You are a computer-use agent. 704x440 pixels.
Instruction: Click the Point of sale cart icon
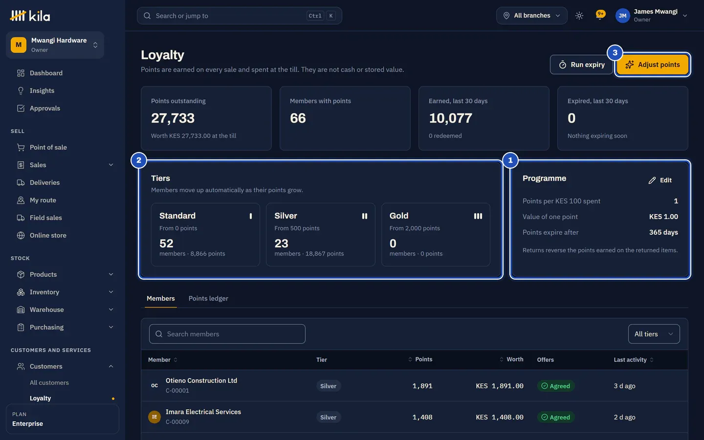tap(21, 147)
